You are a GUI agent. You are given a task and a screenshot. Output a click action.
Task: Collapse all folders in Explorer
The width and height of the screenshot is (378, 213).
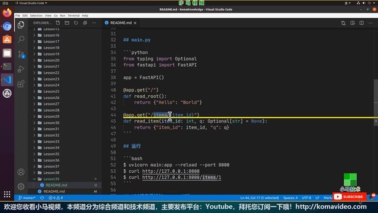click(x=85, y=22)
